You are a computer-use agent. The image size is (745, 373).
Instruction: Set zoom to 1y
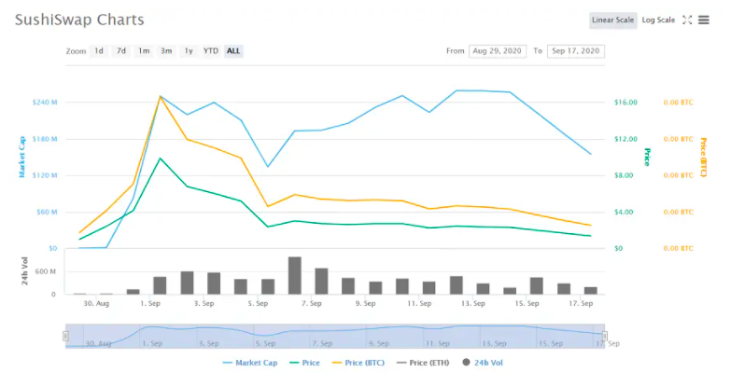click(x=189, y=50)
